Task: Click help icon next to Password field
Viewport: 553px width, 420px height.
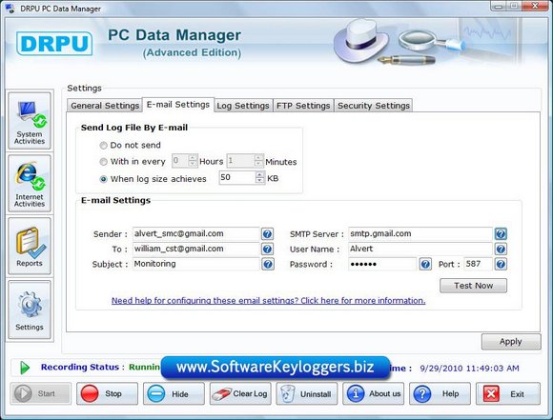Action: (x=425, y=264)
